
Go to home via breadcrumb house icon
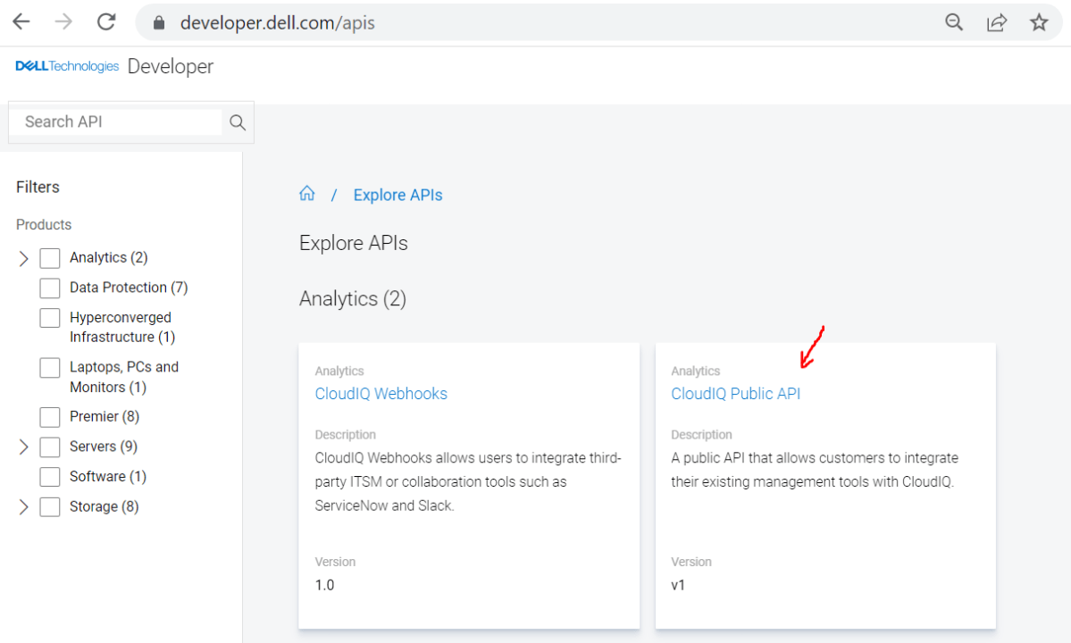coord(307,194)
